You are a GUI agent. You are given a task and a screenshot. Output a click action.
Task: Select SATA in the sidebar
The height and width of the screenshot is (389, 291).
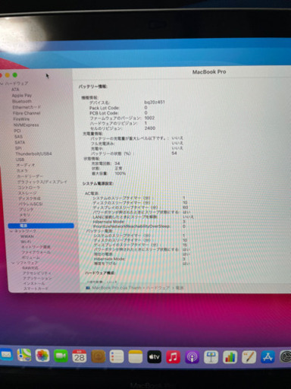tap(20, 142)
